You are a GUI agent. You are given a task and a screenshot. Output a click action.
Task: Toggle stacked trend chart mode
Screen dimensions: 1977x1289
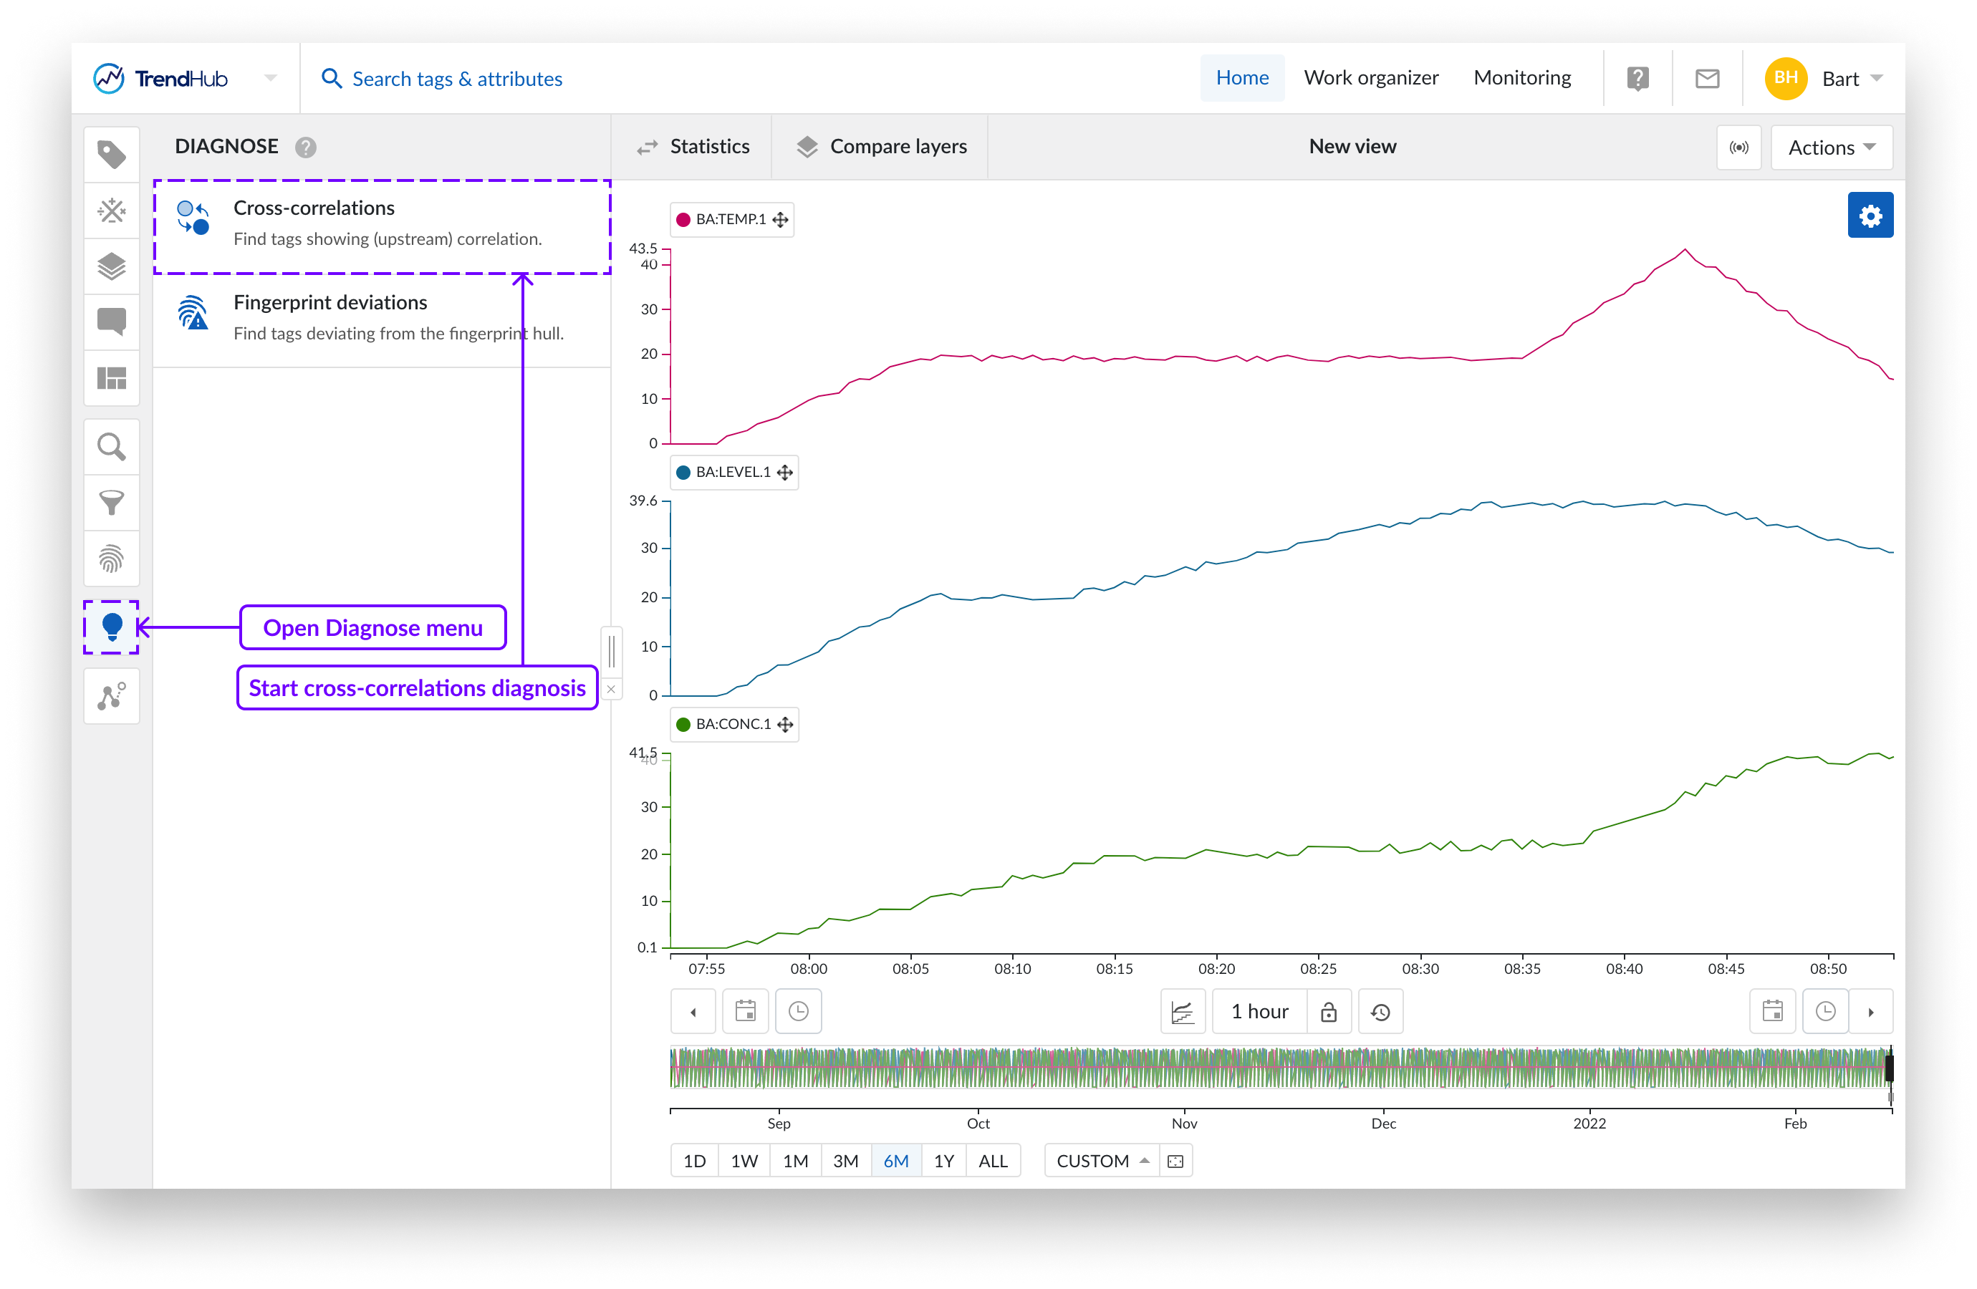coord(1182,1012)
